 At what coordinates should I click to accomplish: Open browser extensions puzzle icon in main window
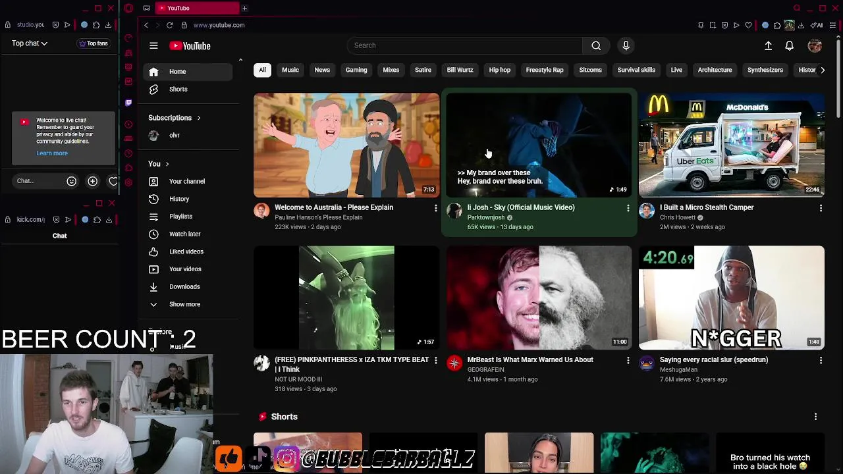coord(777,25)
